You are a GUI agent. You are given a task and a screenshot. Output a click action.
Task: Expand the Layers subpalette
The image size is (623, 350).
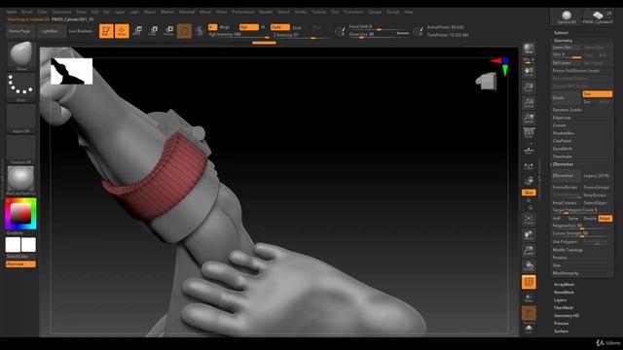[x=561, y=300]
